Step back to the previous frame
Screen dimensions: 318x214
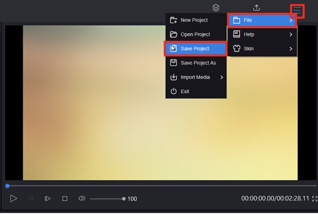[x=30, y=199]
